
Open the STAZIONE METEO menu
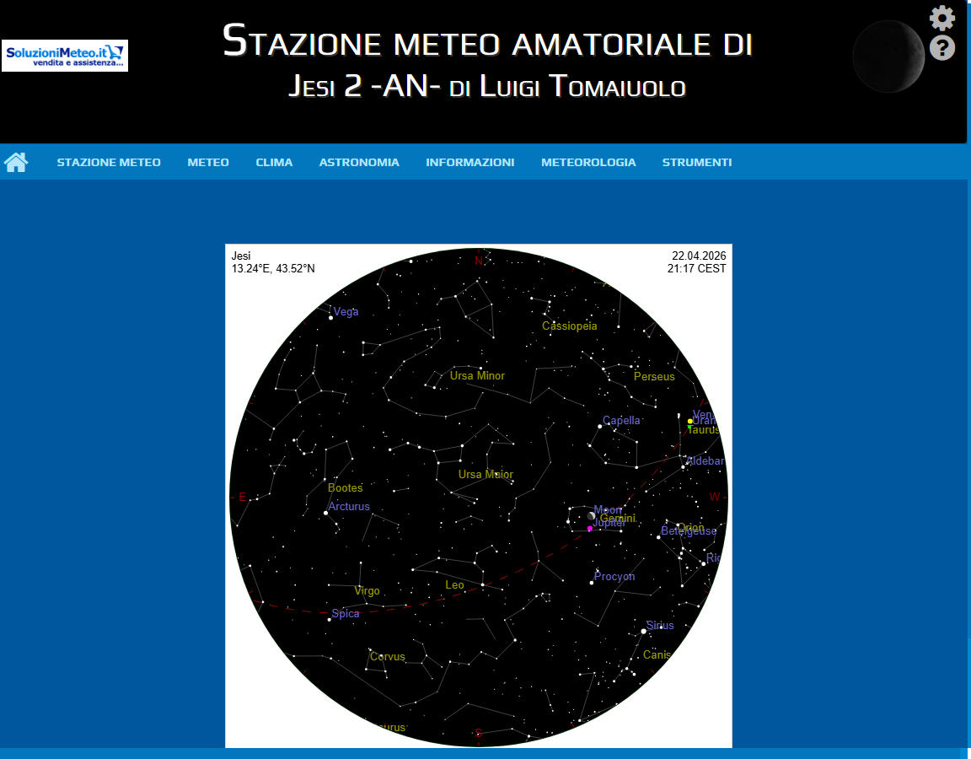[x=109, y=162]
